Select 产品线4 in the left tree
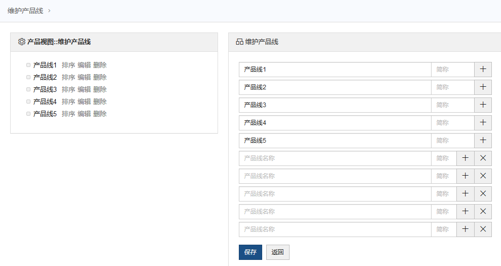The height and width of the screenshot is (266, 501). pos(45,102)
